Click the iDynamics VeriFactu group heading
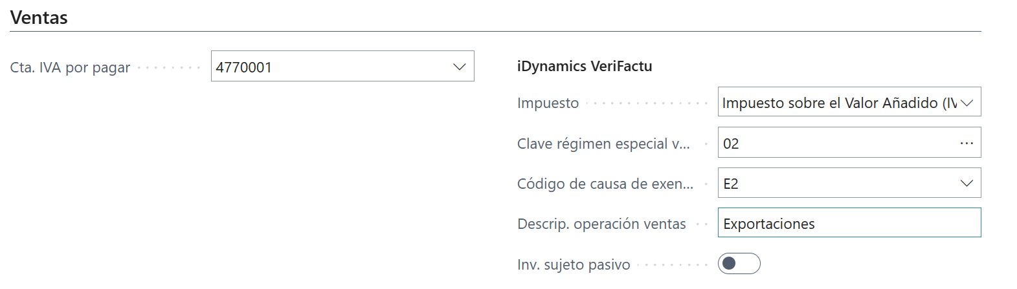The height and width of the screenshot is (289, 1017). (x=585, y=66)
